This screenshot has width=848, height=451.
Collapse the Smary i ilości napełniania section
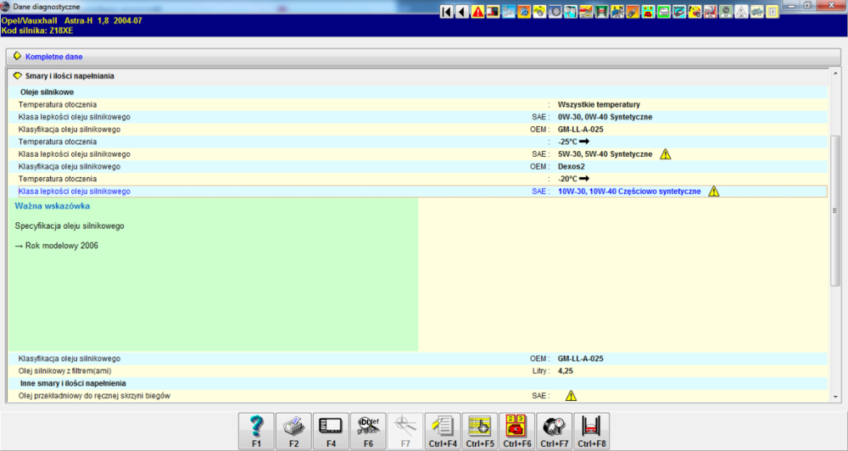coord(18,75)
